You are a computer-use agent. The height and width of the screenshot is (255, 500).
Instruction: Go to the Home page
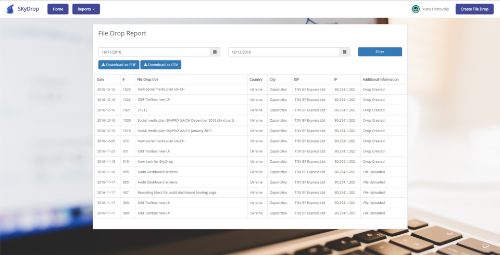pos(58,9)
